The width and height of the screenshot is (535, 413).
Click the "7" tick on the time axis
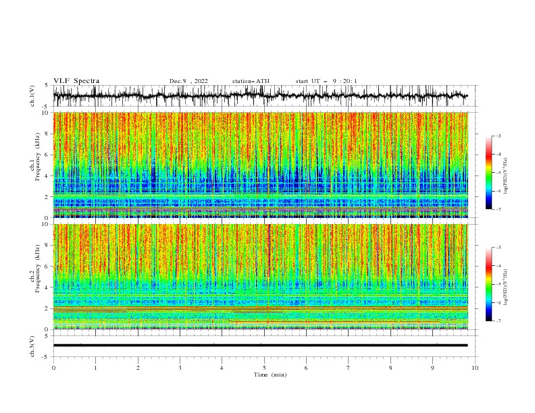point(349,368)
